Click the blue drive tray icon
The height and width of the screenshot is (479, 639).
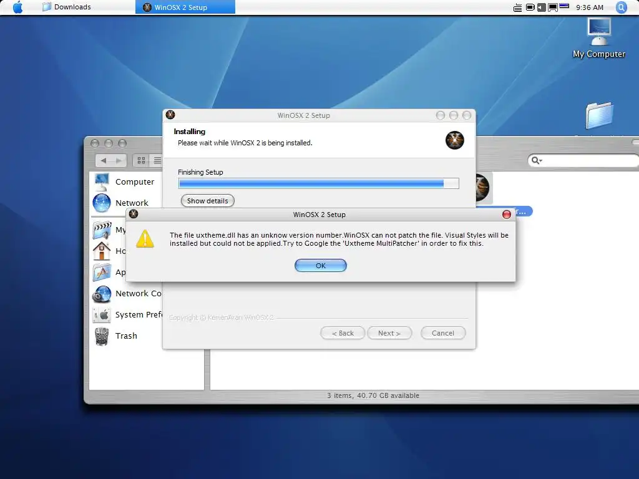[564, 6]
